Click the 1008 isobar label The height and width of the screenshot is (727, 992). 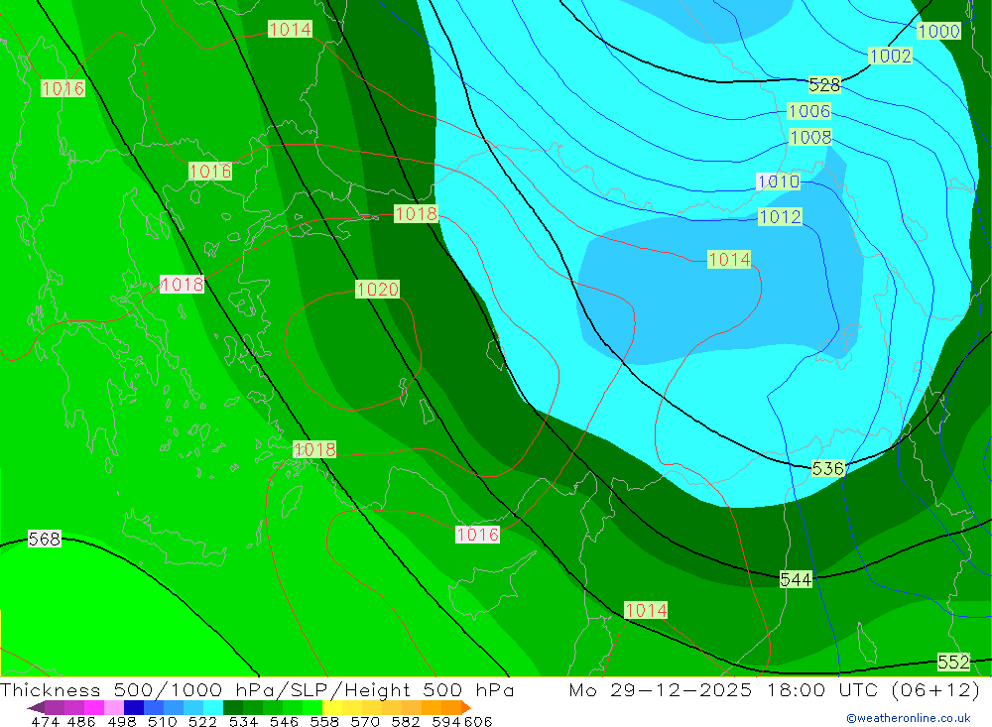click(x=810, y=137)
